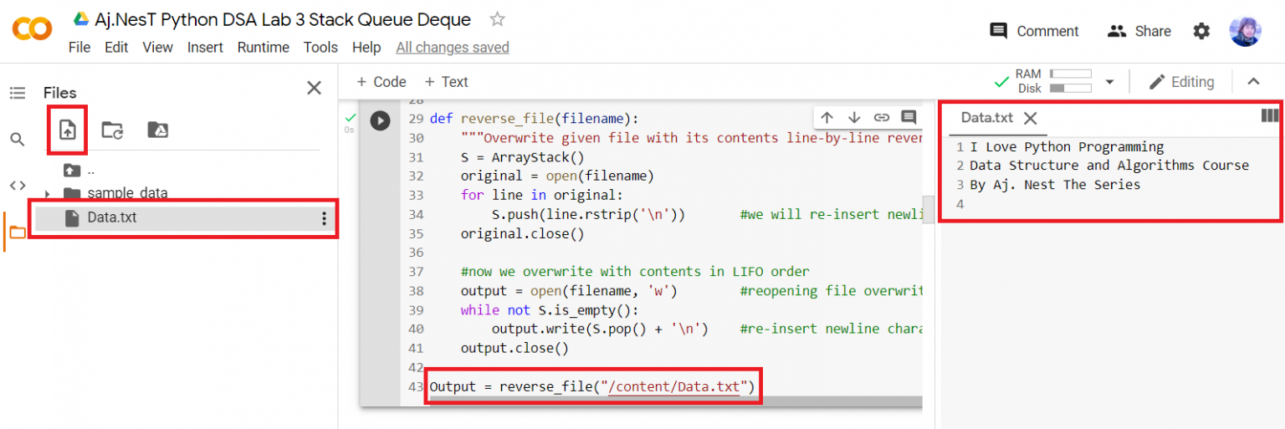This screenshot has height=429, width=1285.
Task: Run the code cell
Action: point(380,120)
